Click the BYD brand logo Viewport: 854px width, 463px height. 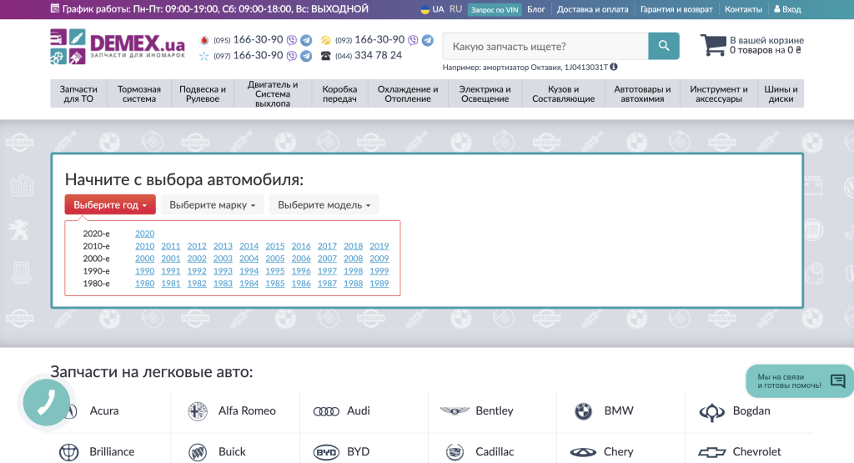[x=326, y=452]
